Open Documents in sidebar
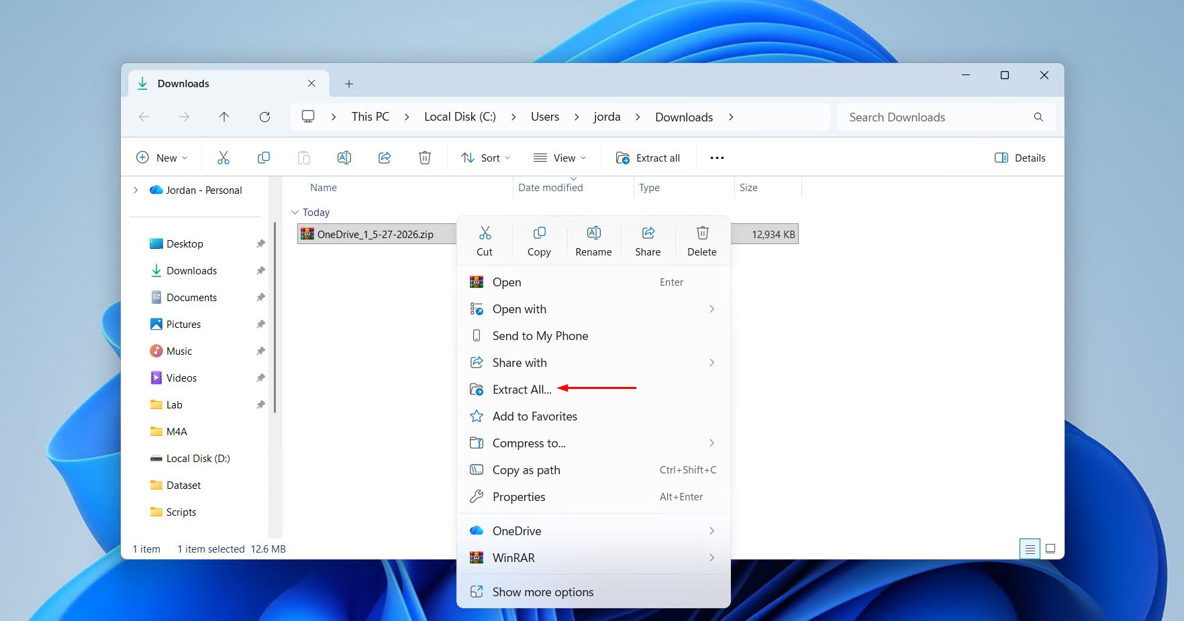The width and height of the screenshot is (1184, 621). 191,298
